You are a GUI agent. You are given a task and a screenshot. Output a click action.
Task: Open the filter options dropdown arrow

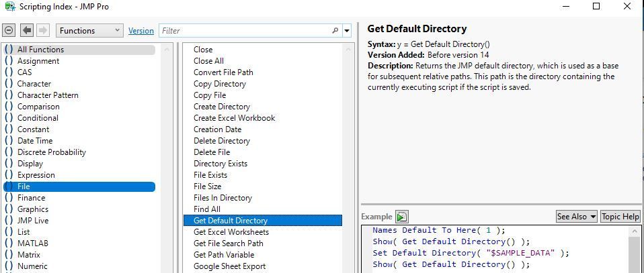tap(348, 31)
